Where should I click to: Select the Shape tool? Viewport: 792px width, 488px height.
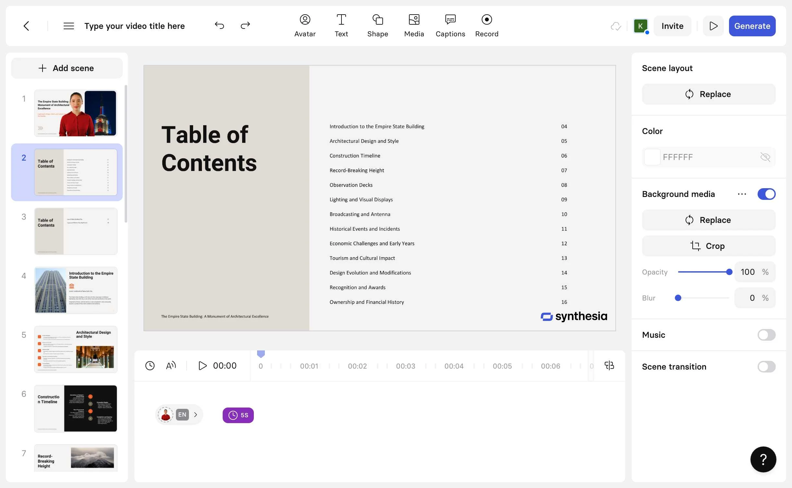[377, 26]
